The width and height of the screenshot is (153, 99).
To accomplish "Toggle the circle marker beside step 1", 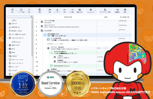I will (x=35, y=22).
